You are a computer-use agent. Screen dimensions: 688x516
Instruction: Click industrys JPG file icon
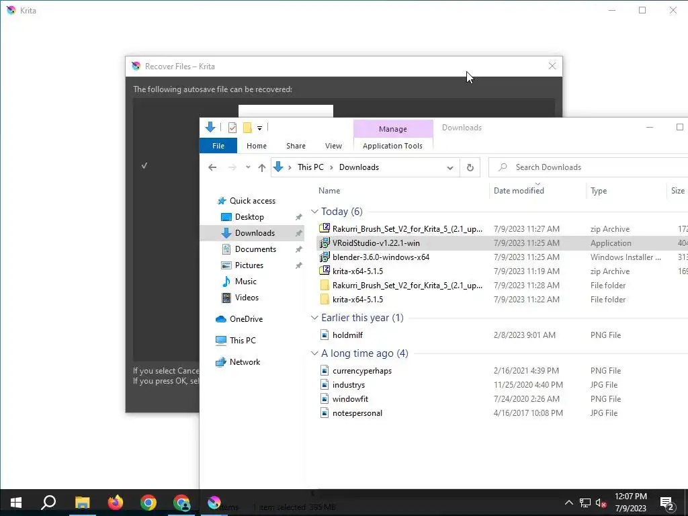pos(325,384)
